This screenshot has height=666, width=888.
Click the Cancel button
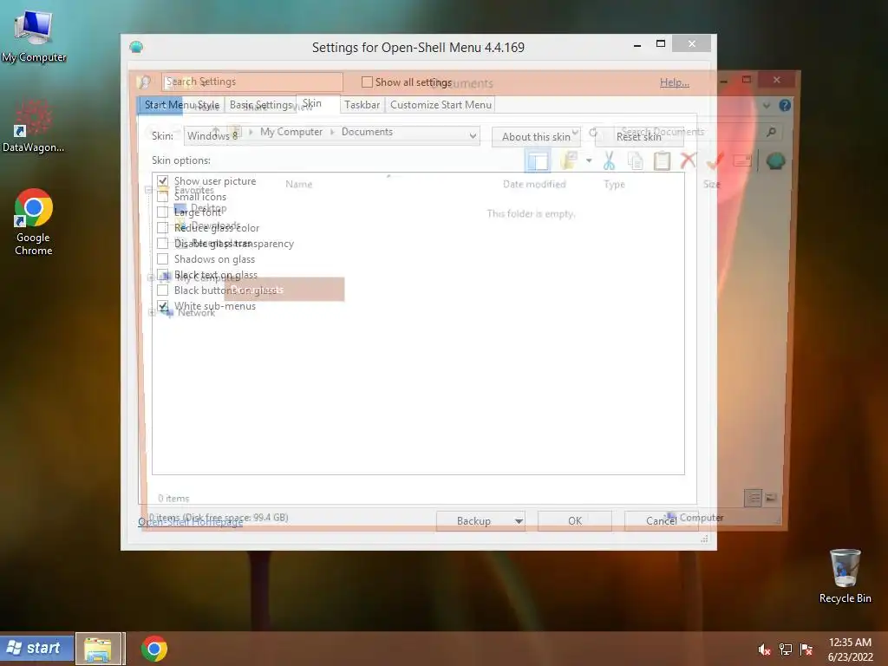click(661, 520)
